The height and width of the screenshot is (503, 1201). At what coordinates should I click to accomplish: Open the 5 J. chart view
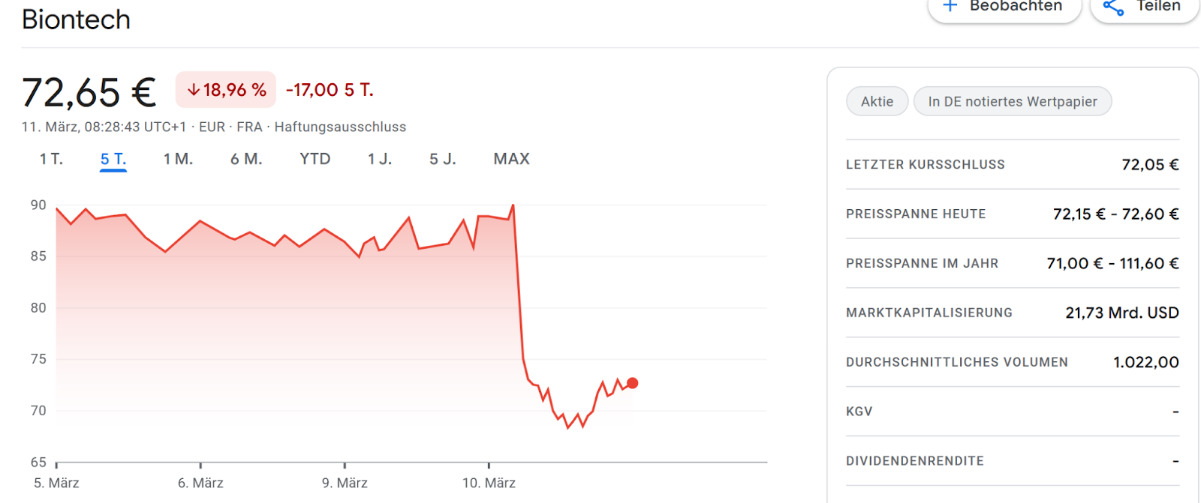click(443, 159)
